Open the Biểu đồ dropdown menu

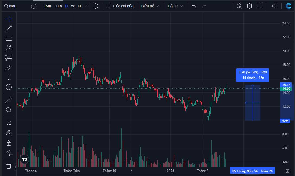click(150, 6)
